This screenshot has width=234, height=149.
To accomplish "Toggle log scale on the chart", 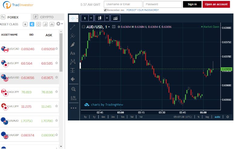I will (x=207, y=117).
